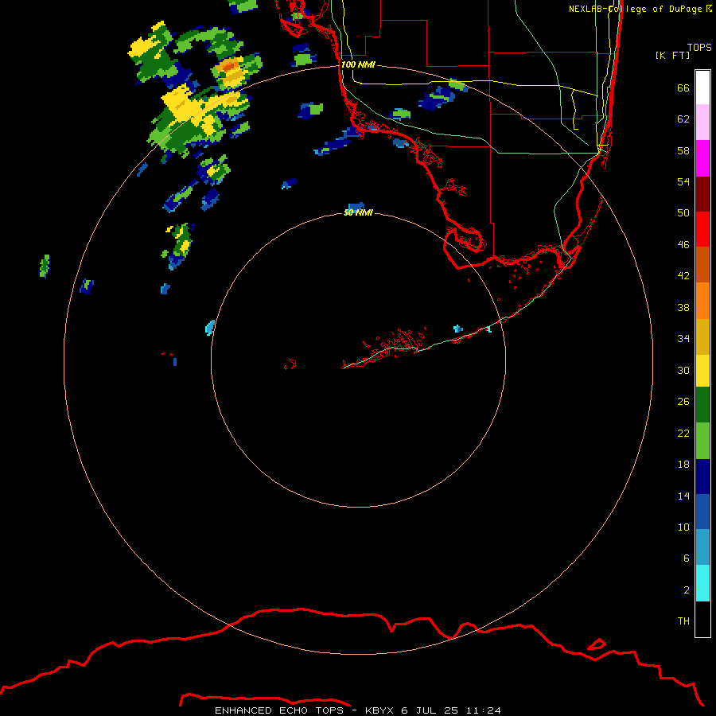Screen dimensions: 716x716
Task: Click the "50 NMI" range ring label
Action: click(358, 212)
